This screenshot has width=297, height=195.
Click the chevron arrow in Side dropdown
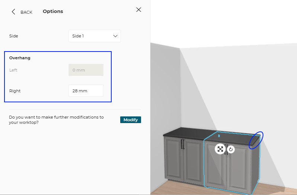click(x=115, y=36)
